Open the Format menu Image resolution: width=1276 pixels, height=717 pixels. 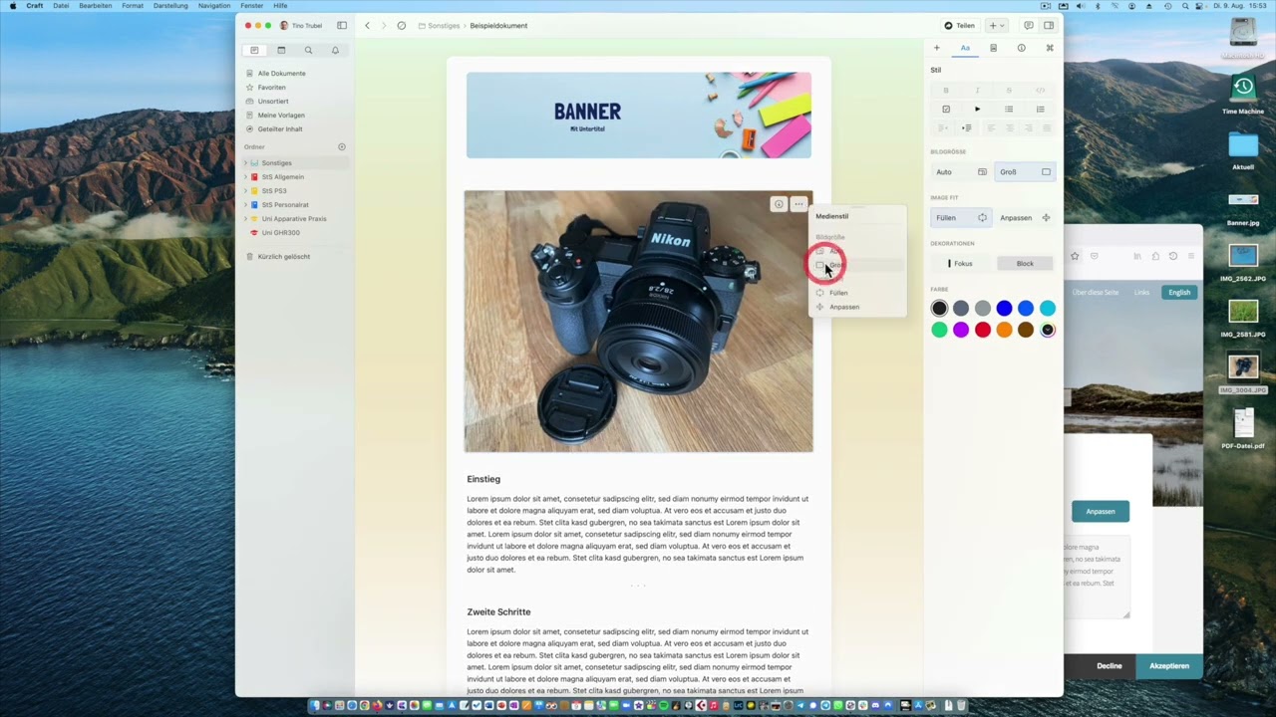tap(133, 6)
